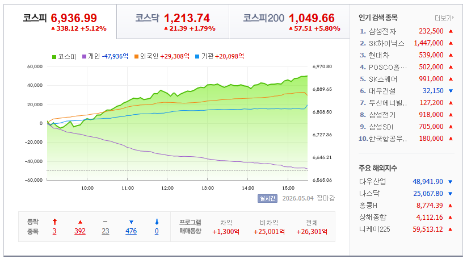Image resolution: width=467 pixels, height=259 pixels.
Task: Open 상해종합 overseas index
Action: [373, 218]
